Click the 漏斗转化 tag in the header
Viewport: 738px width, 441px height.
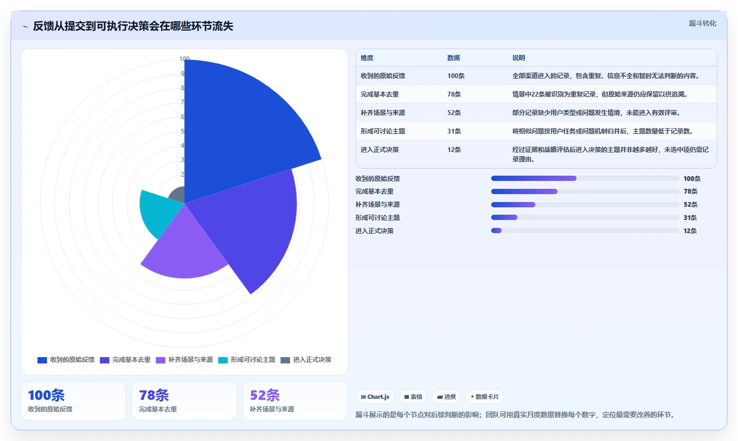point(703,23)
